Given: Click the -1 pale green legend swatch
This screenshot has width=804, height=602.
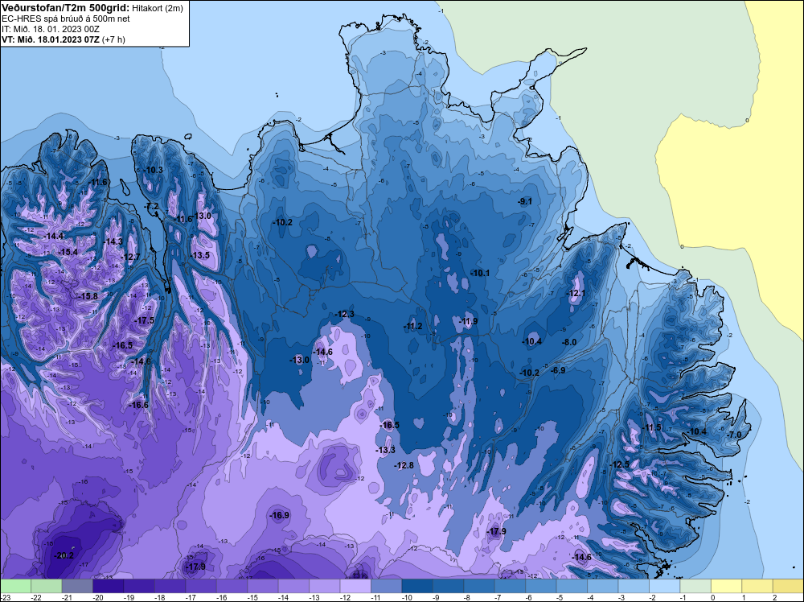Looking at the screenshot, I should (695, 586).
